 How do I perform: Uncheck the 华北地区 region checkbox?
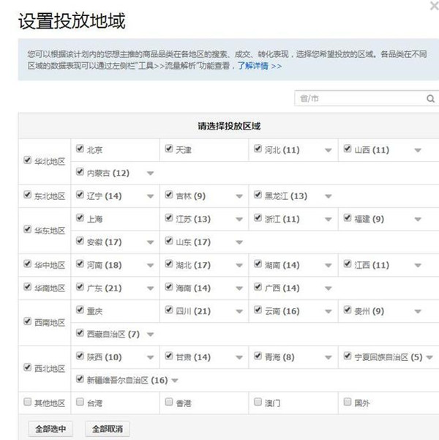click(x=28, y=160)
